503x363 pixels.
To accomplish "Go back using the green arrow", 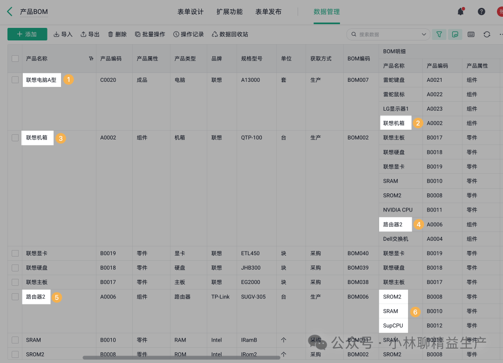I will [x=10, y=12].
